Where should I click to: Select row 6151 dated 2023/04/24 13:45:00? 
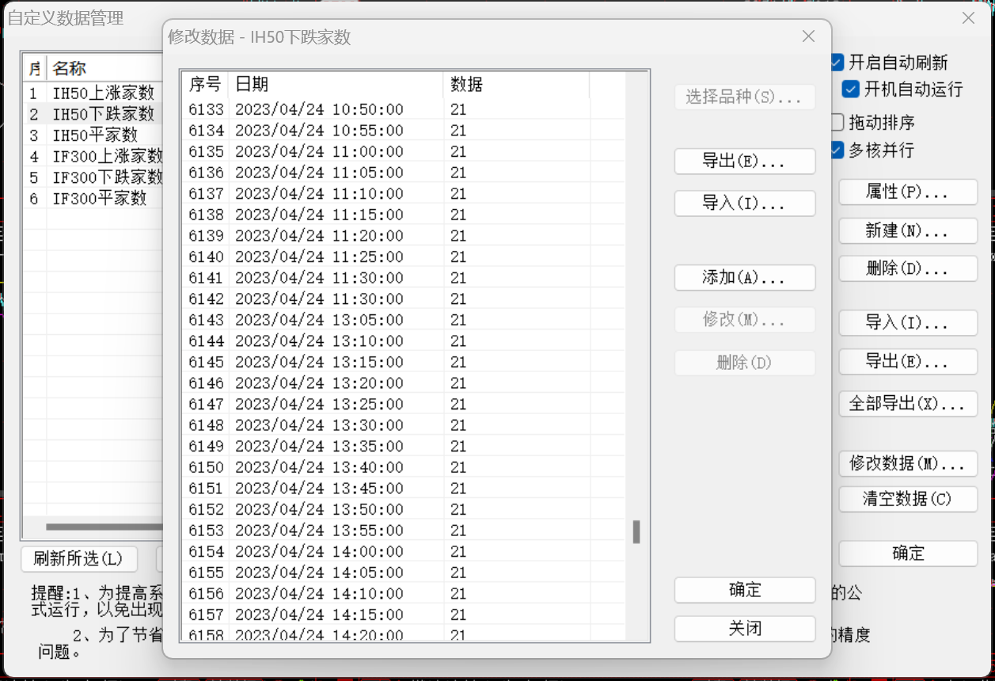coord(403,489)
